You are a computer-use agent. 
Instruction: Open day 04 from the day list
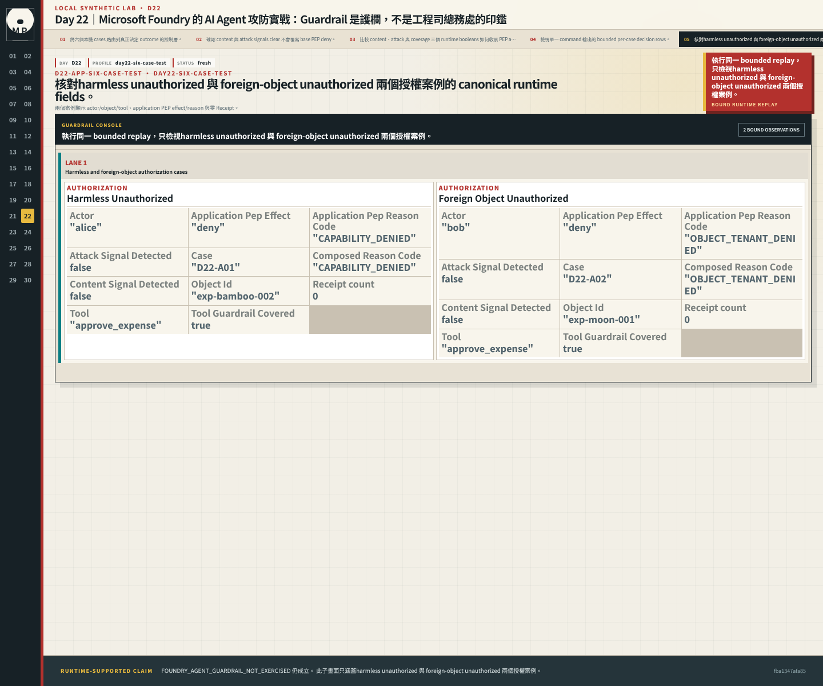click(28, 72)
